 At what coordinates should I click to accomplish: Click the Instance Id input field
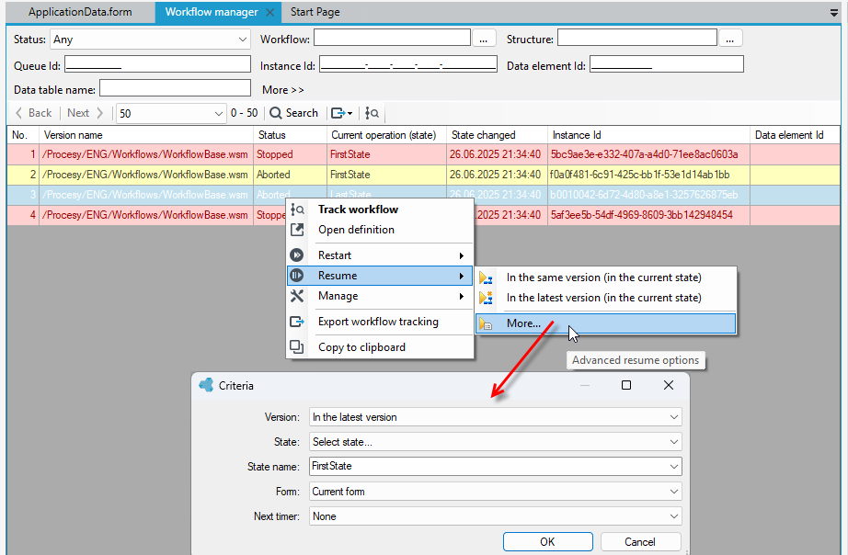[x=408, y=64]
